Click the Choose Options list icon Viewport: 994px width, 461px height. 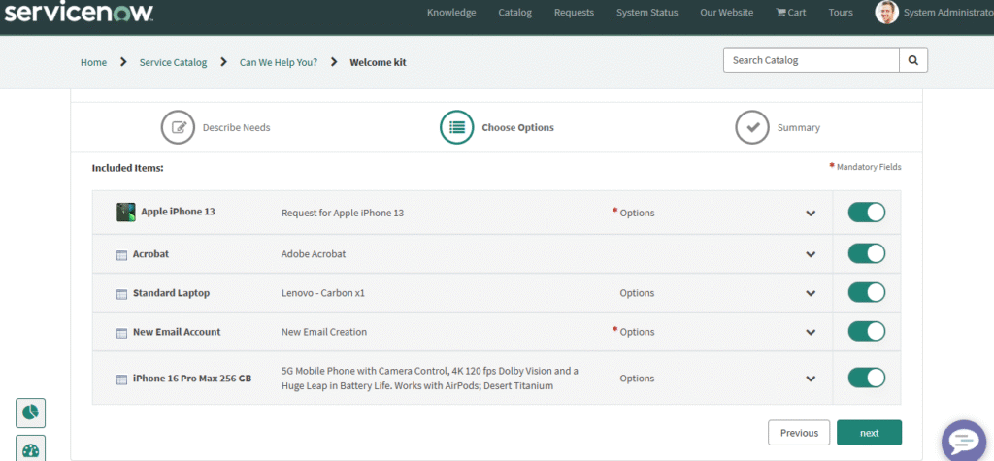coord(456,127)
